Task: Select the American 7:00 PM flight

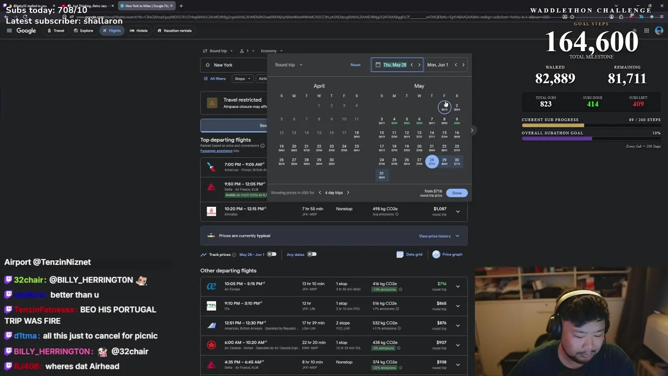Action: (234, 167)
